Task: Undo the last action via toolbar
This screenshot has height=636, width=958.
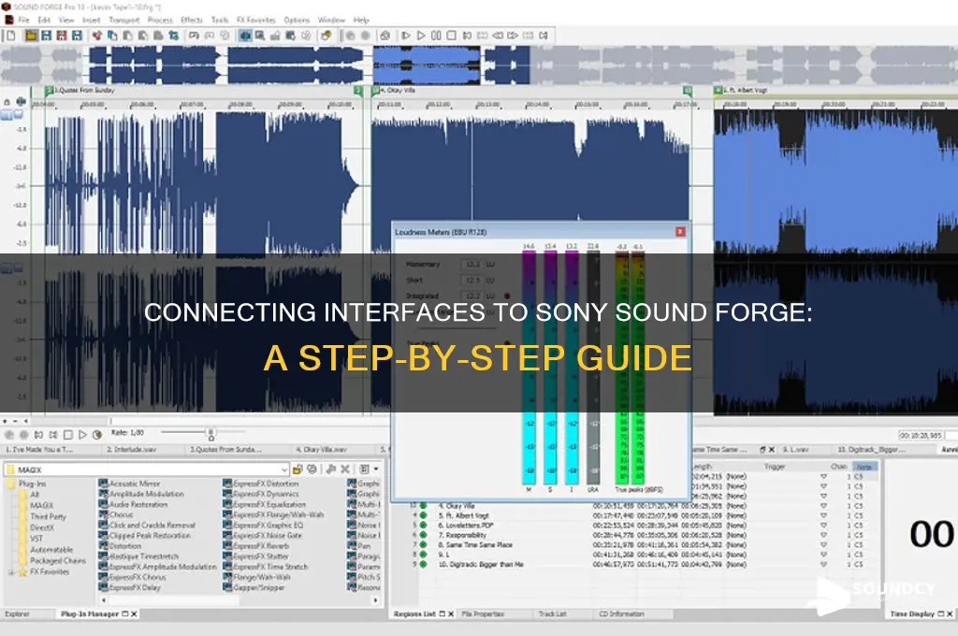Action: [x=194, y=36]
